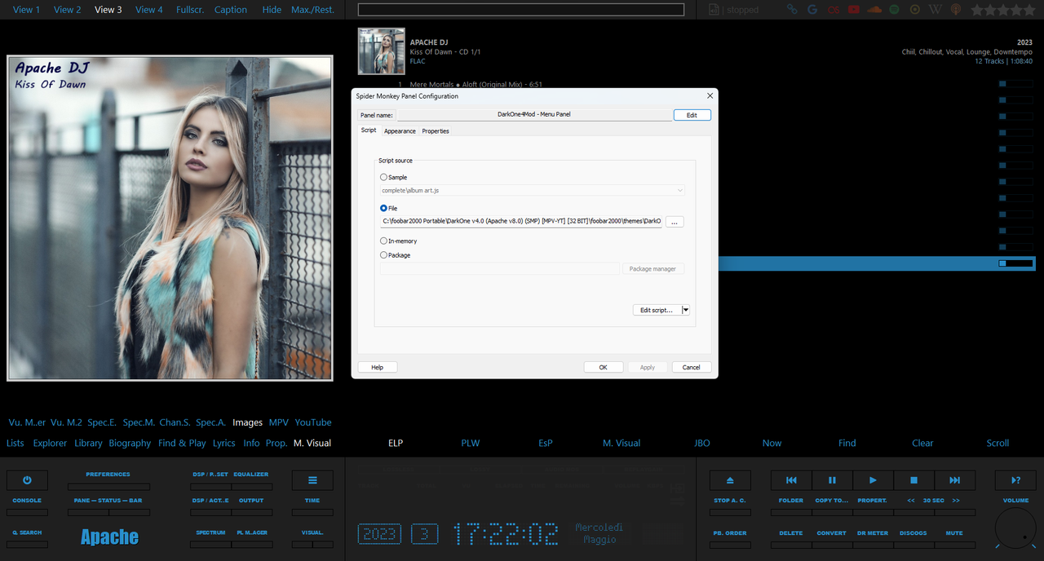This screenshot has width=1044, height=561.
Task: Open the sample script dropdown
Action: click(x=532, y=190)
